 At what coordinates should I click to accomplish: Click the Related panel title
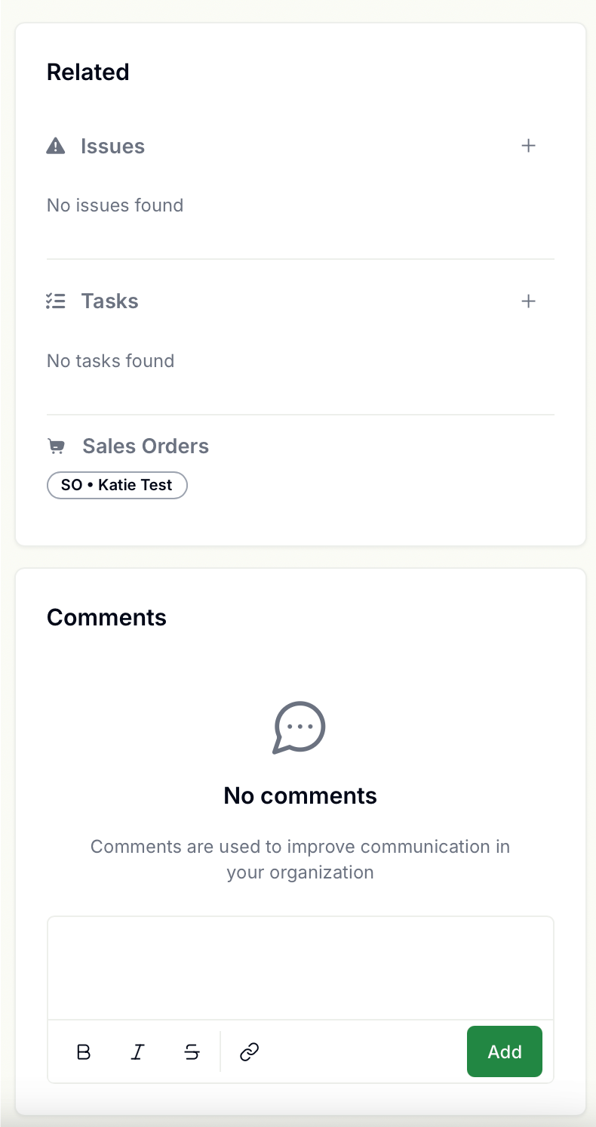tap(88, 72)
